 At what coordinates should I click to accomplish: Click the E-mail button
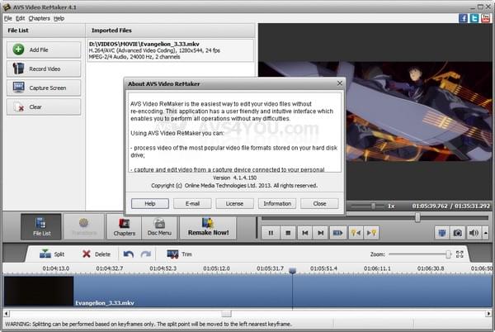click(x=192, y=203)
